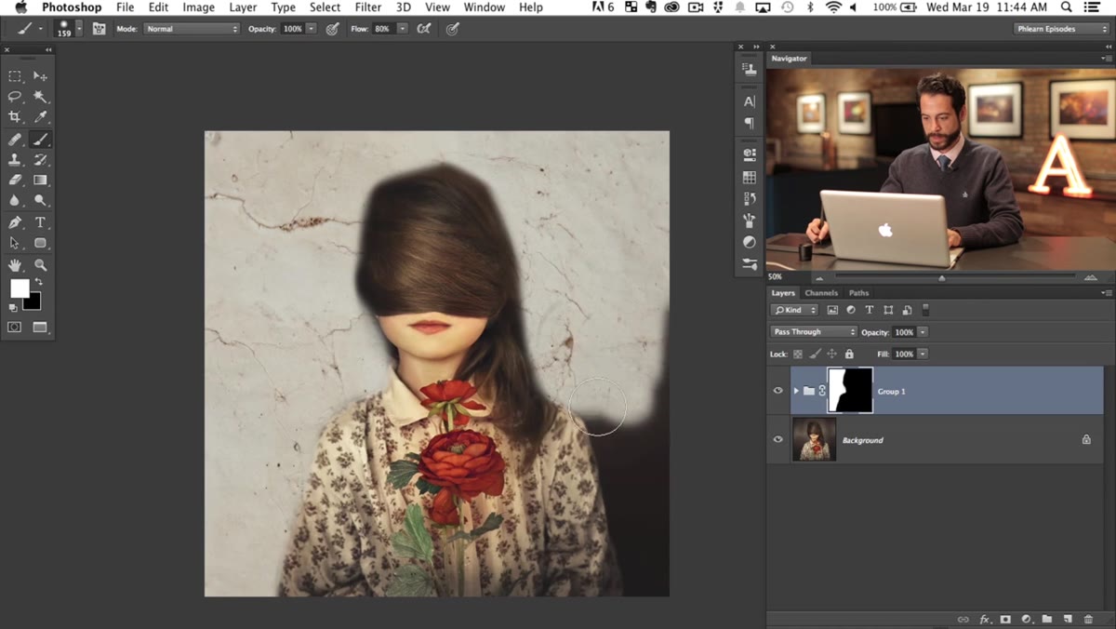Select the Zoom tool
The height and width of the screenshot is (629, 1116).
40,266
